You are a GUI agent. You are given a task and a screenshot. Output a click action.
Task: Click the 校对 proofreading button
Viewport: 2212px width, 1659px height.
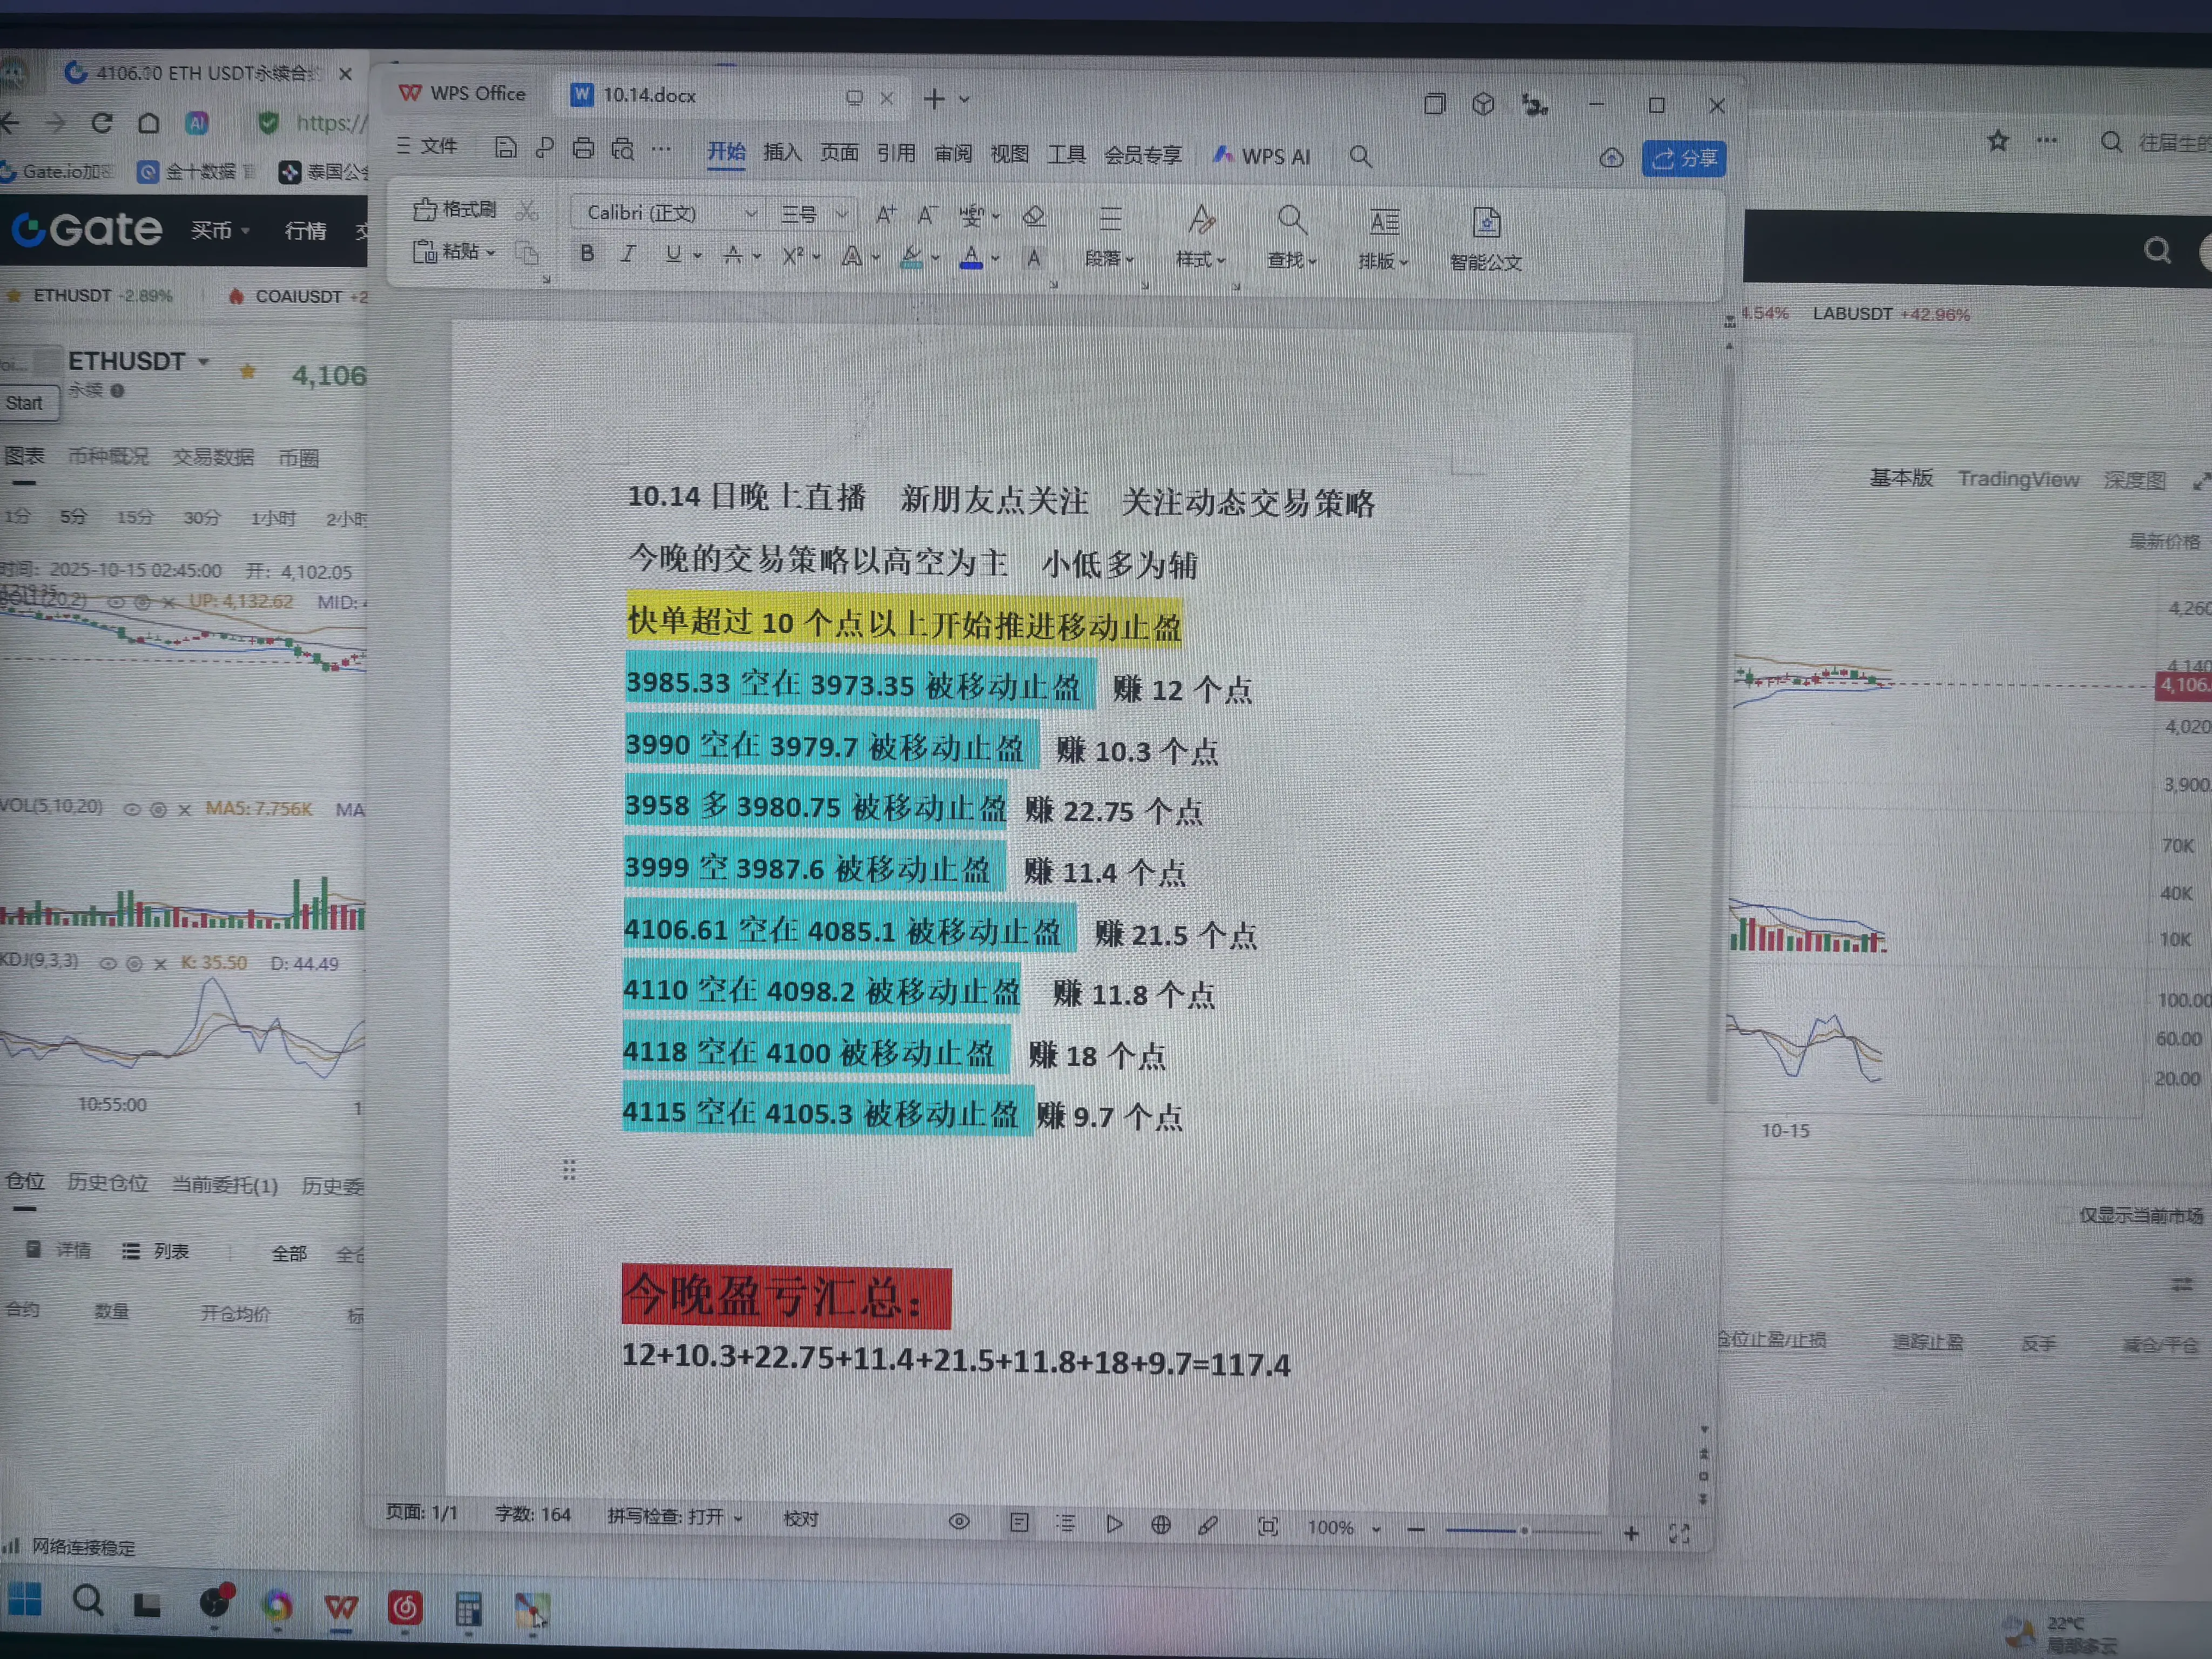[x=800, y=1518]
